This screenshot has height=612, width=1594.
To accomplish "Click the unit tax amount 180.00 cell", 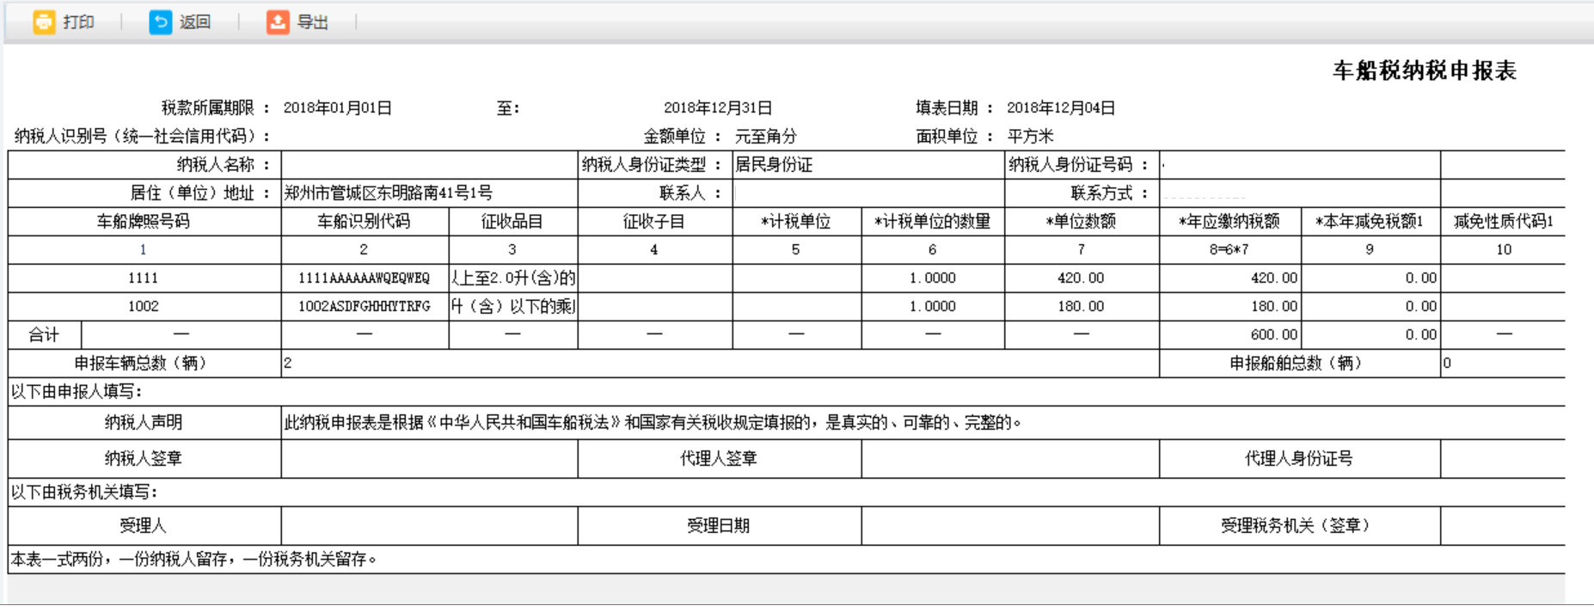I will (x=1081, y=306).
